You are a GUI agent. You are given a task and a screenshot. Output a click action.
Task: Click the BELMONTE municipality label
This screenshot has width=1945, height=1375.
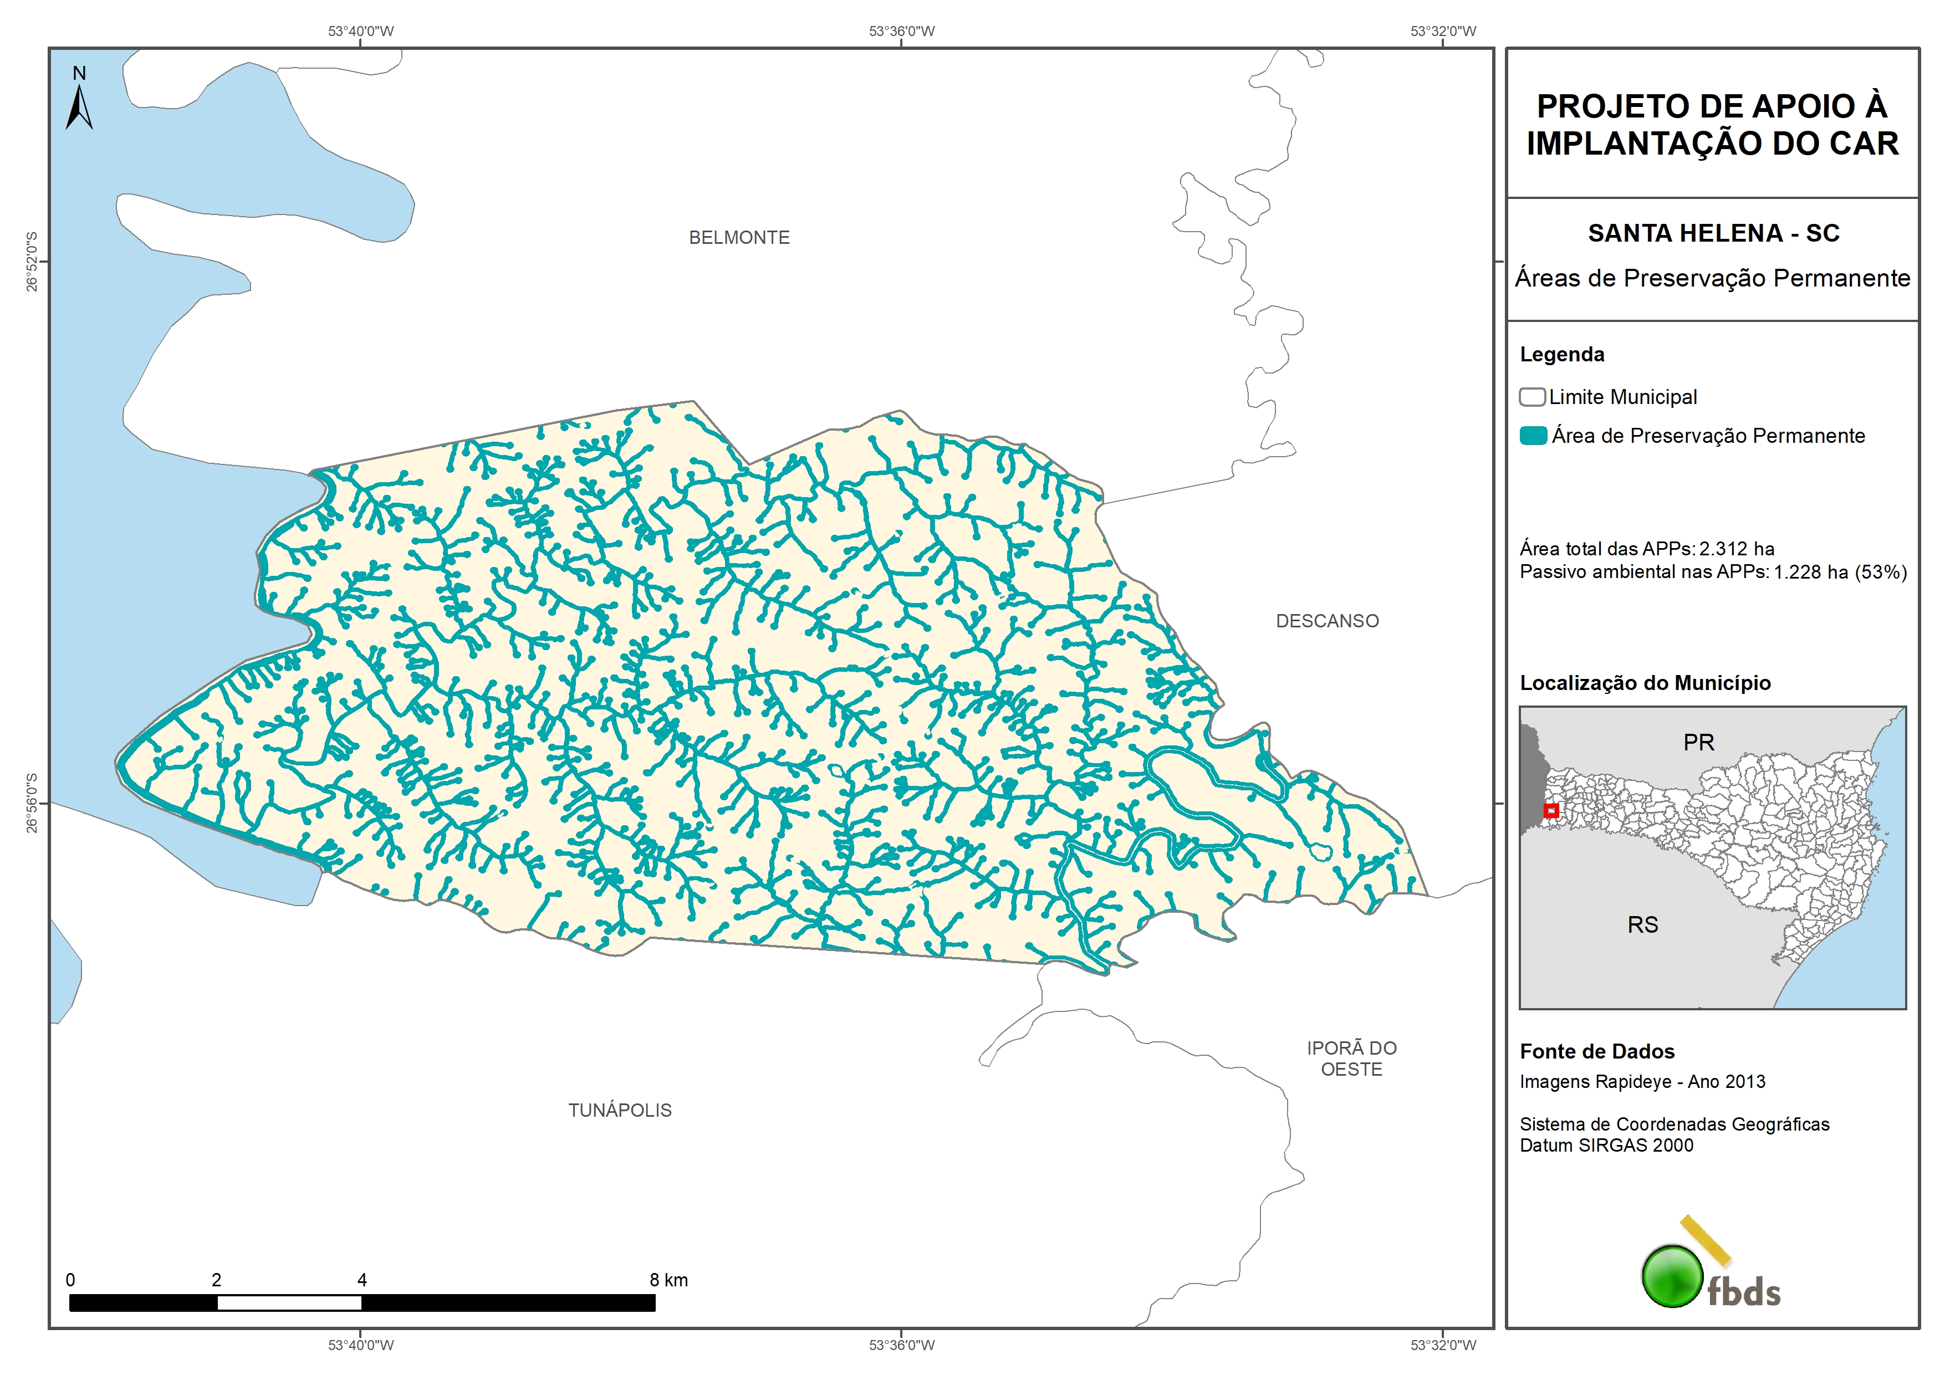coord(739,238)
